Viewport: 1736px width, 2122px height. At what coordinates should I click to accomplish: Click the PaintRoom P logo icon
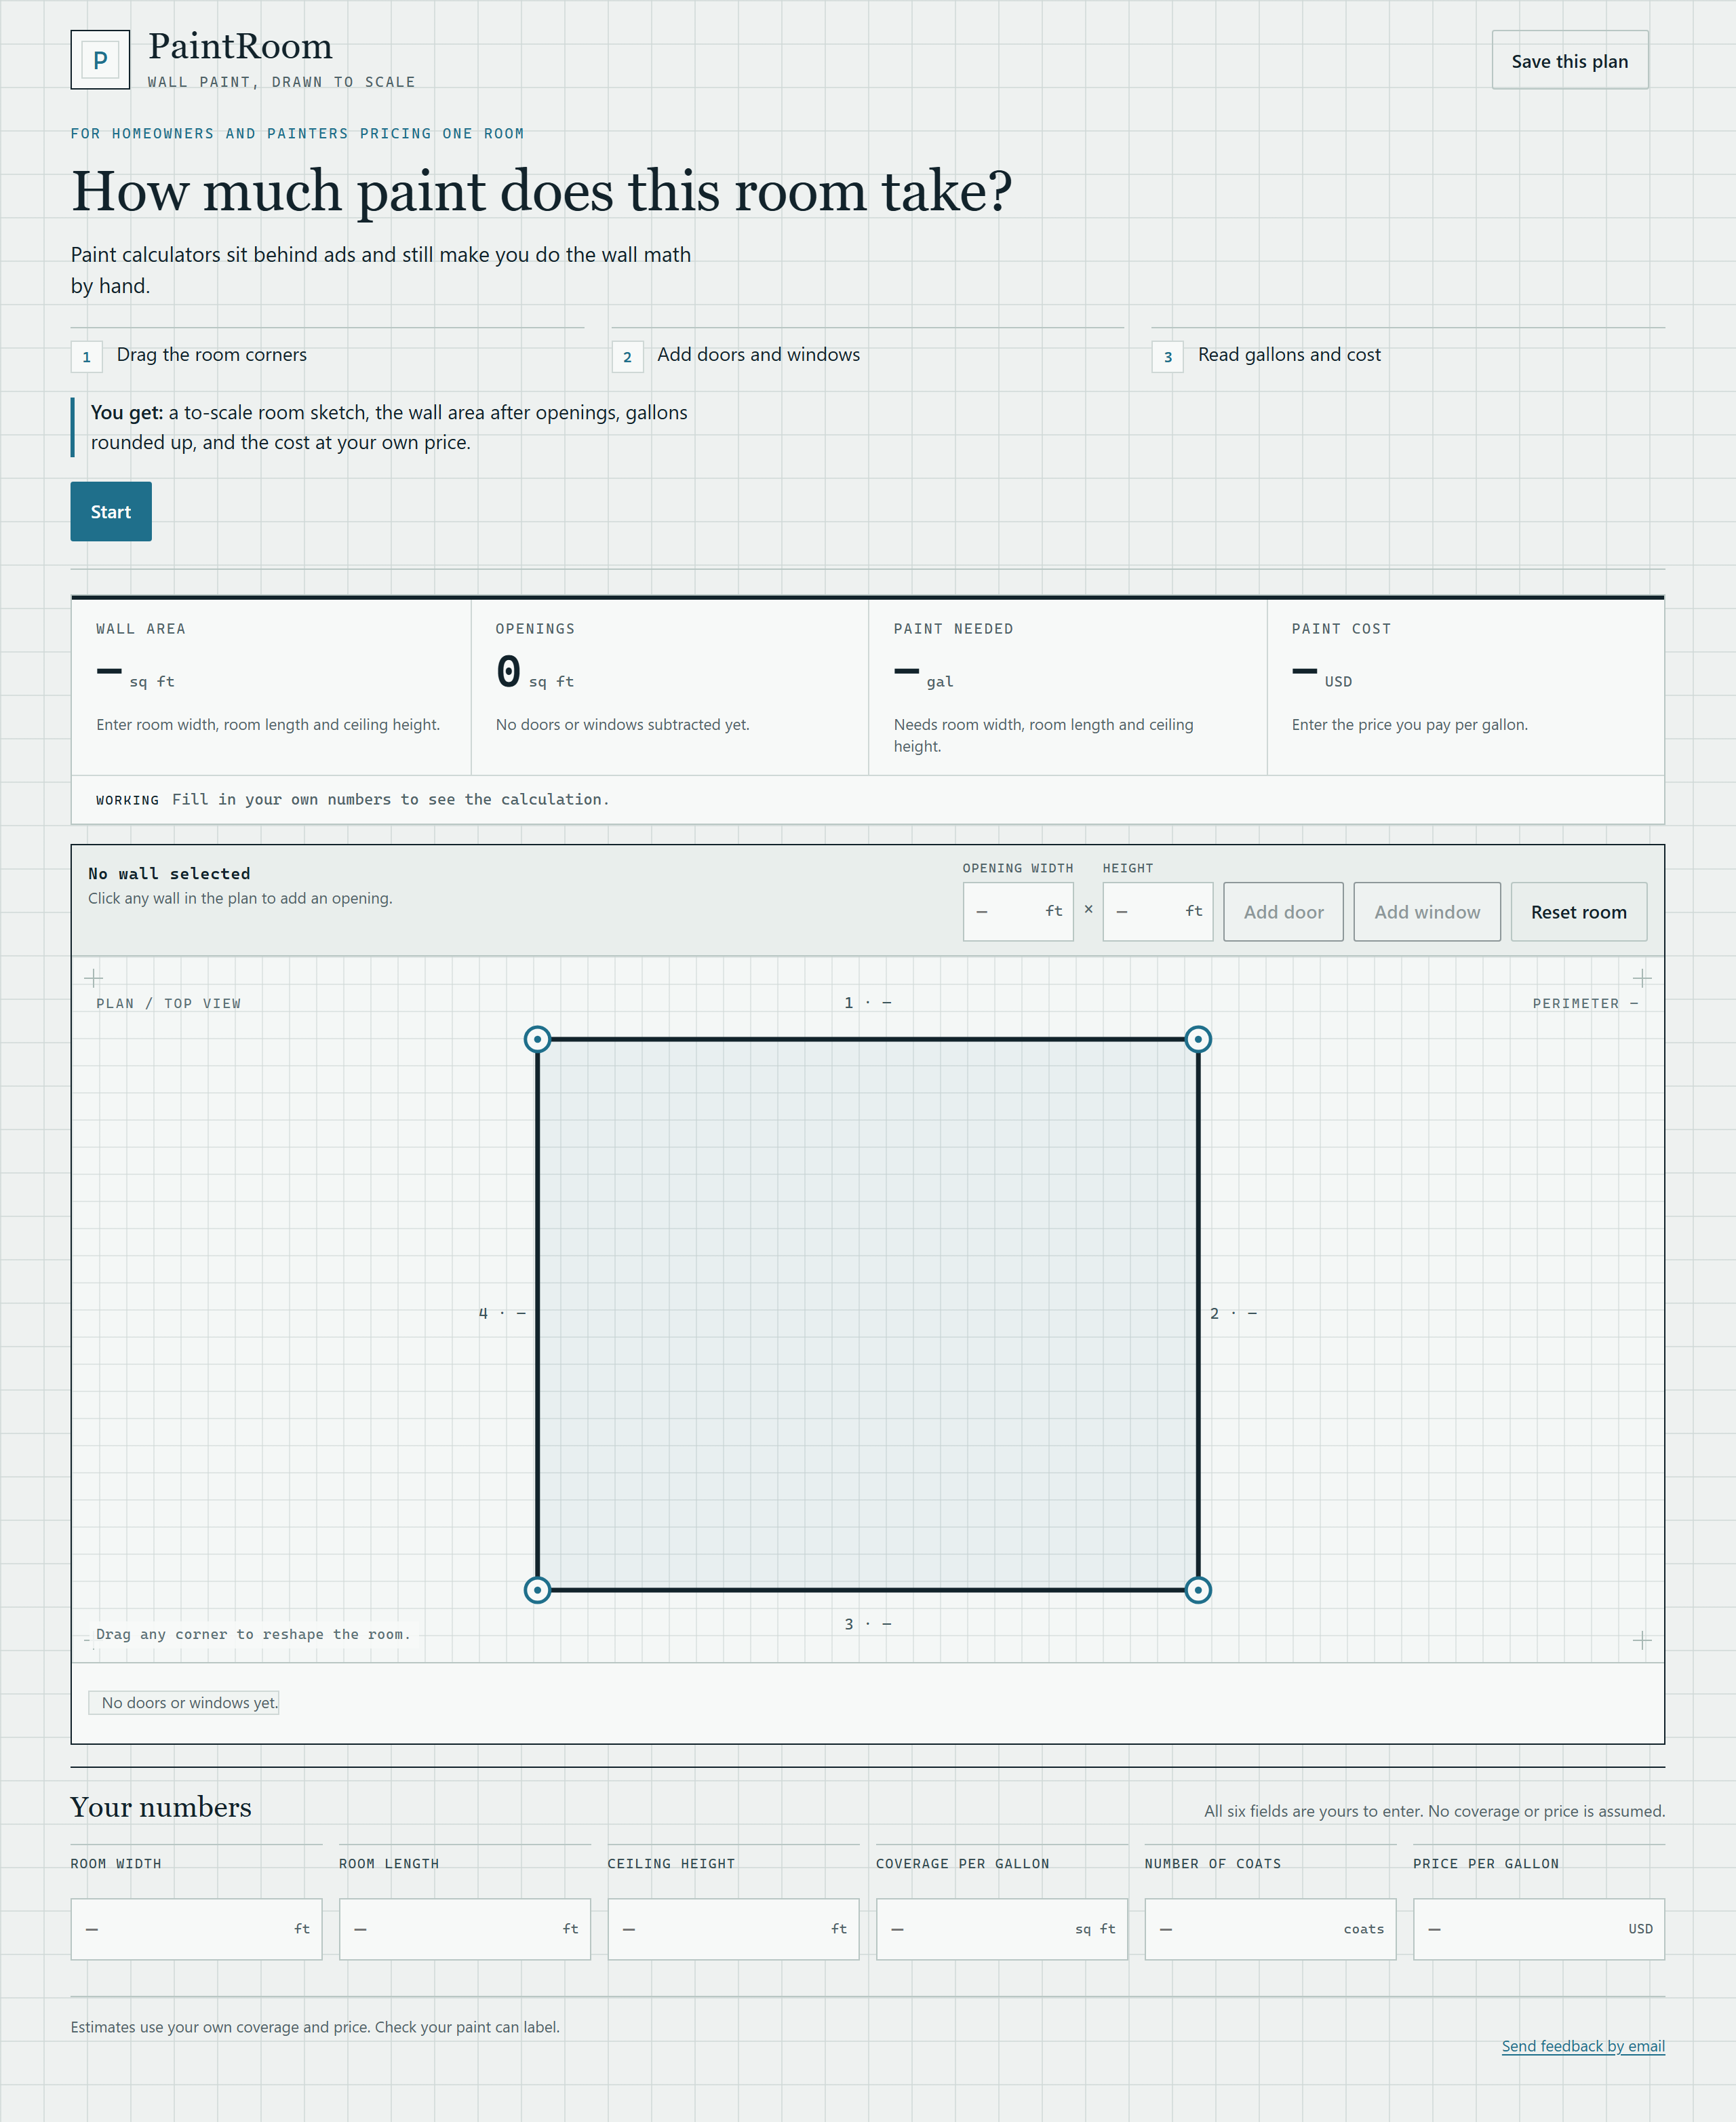coord(100,60)
